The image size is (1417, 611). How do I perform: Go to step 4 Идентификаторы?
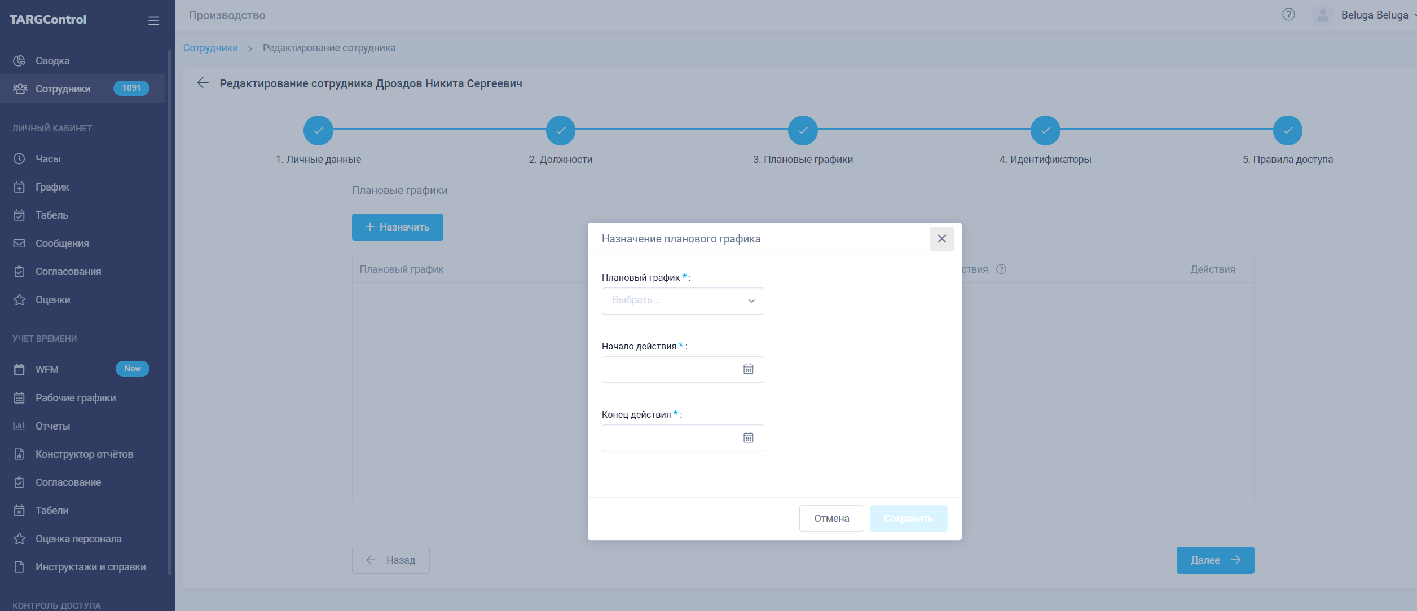[1045, 131]
